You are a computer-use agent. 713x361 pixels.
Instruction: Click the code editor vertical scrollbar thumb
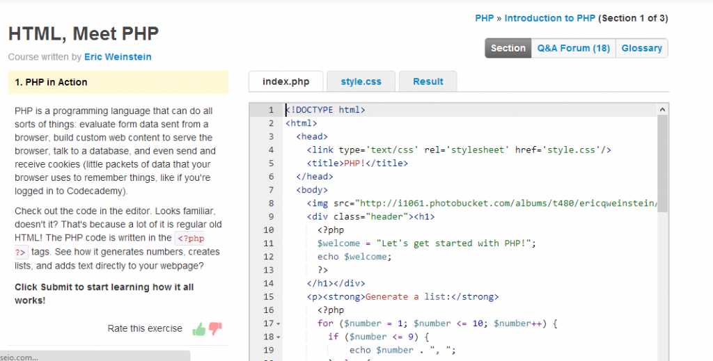[662, 163]
